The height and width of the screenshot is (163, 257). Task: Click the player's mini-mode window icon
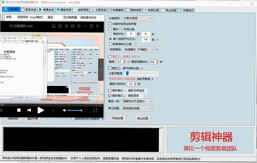(54, 26)
